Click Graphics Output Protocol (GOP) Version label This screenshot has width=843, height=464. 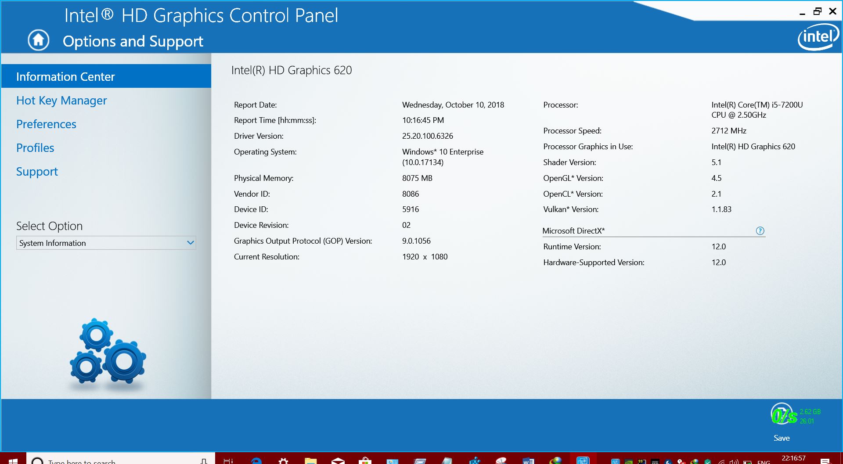point(303,241)
